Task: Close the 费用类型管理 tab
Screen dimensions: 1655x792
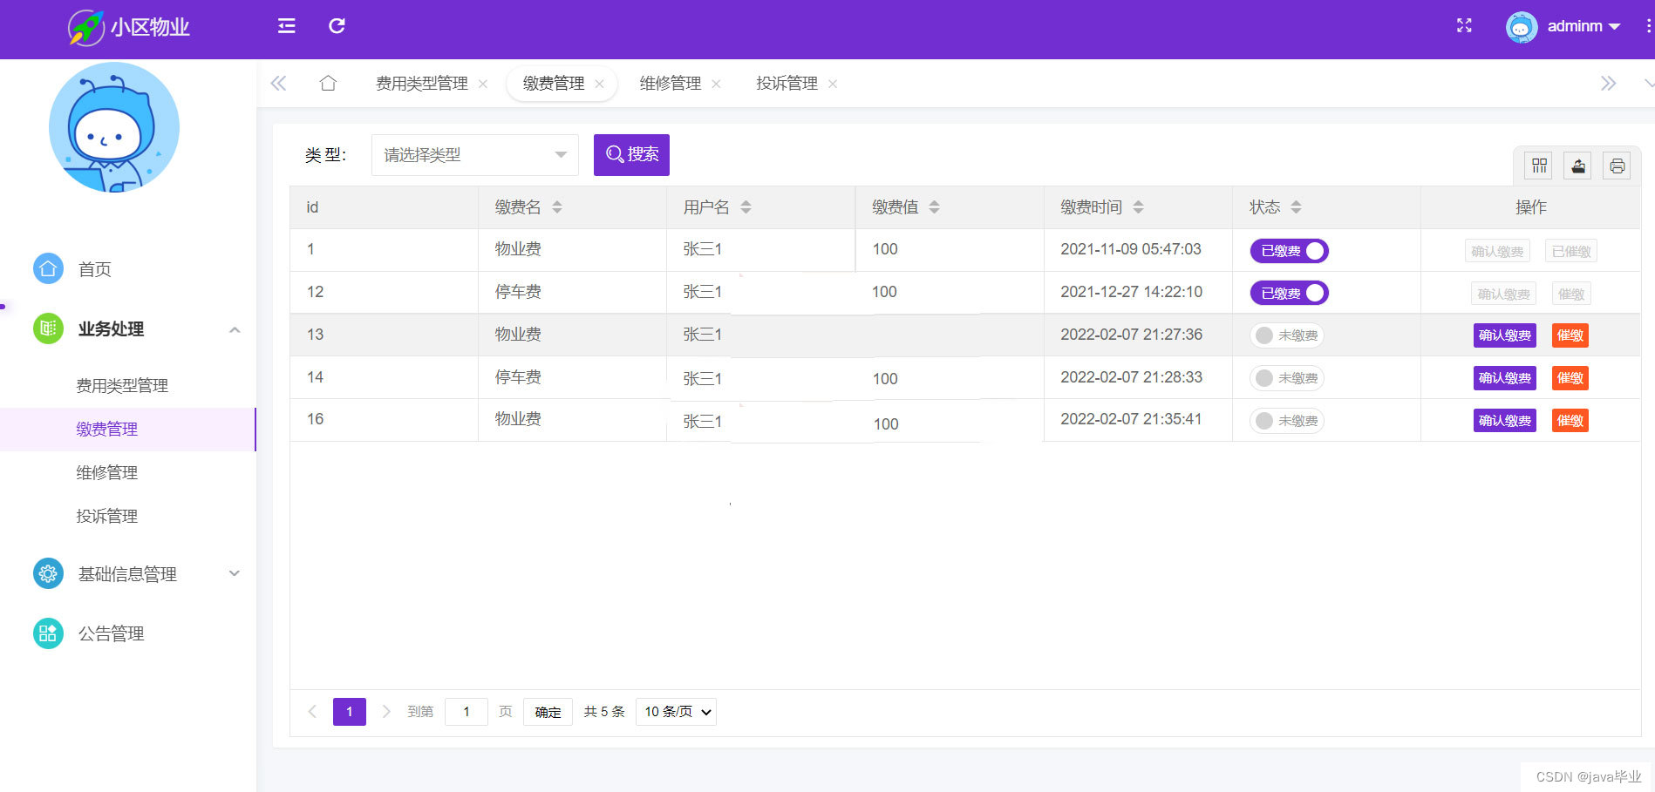Action: [483, 84]
